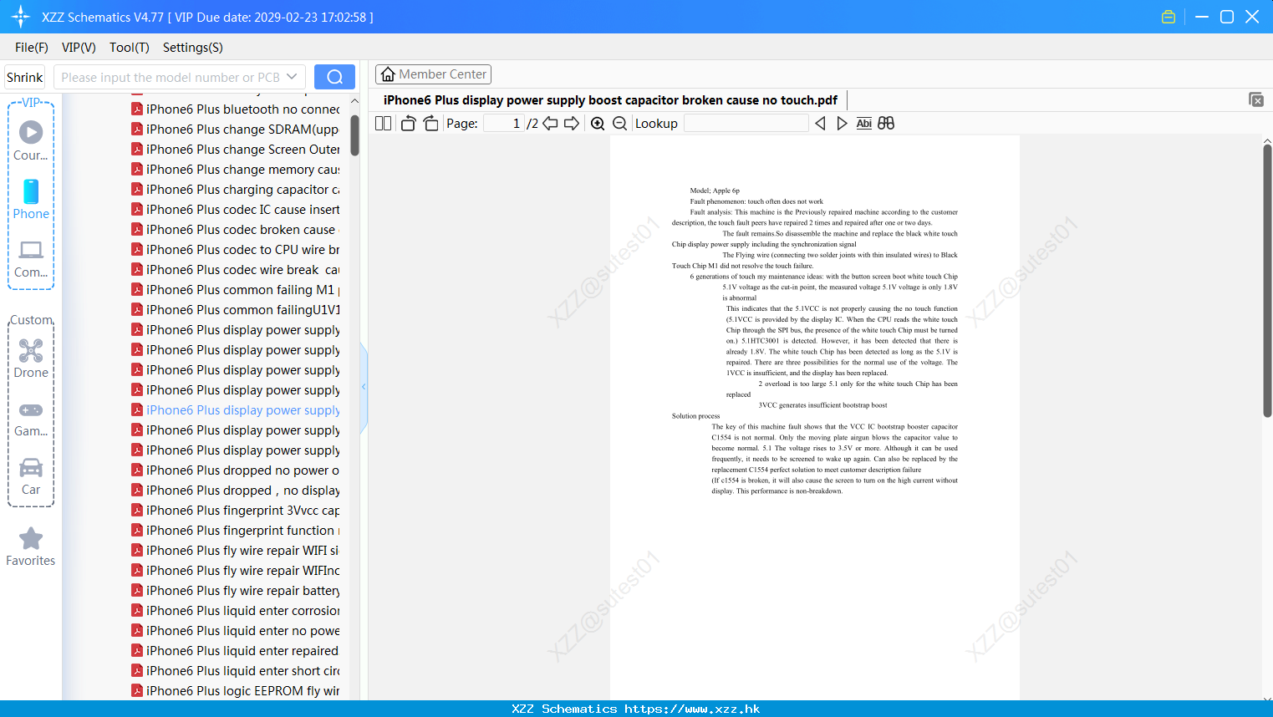Open iPhone6 Plus logic EEPROM fly wire
This screenshot has height=717, width=1273.
(236, 691)
